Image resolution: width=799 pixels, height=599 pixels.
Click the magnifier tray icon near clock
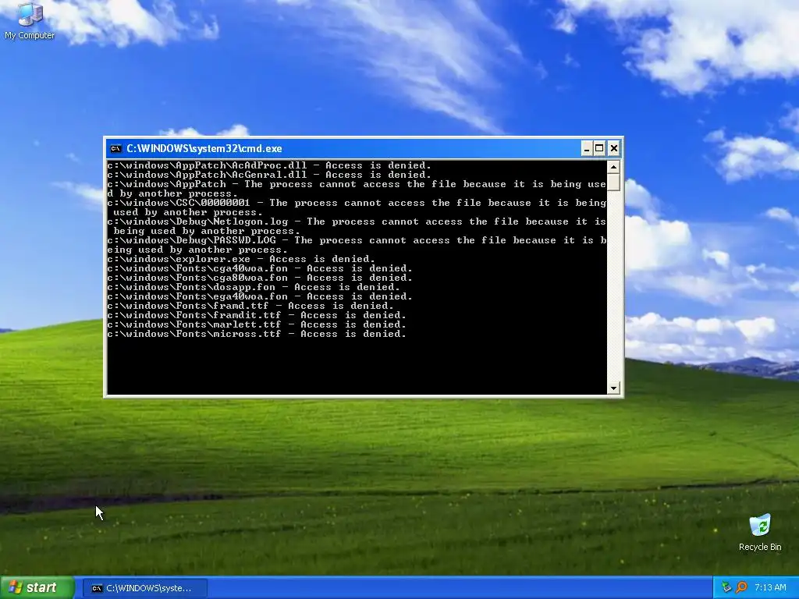coord(741,587)
